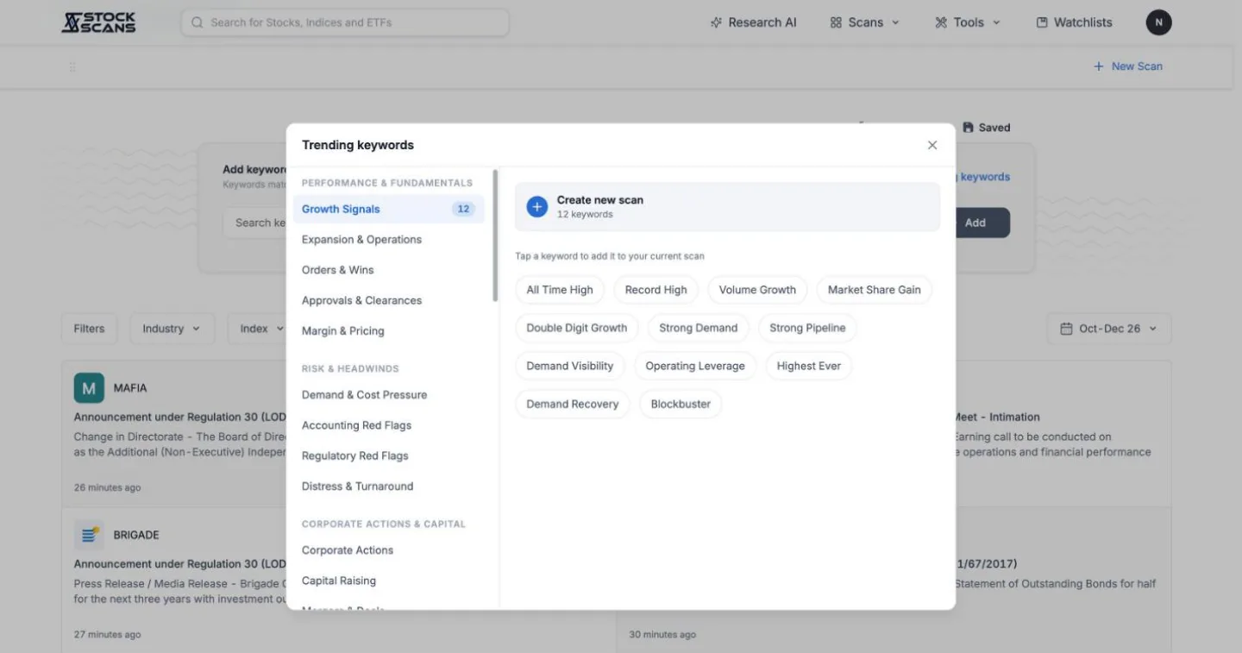Click the '30 minutes ago' timestamp
The image size is (1242, 653).
pyautogui.click(x=662, y=635)
